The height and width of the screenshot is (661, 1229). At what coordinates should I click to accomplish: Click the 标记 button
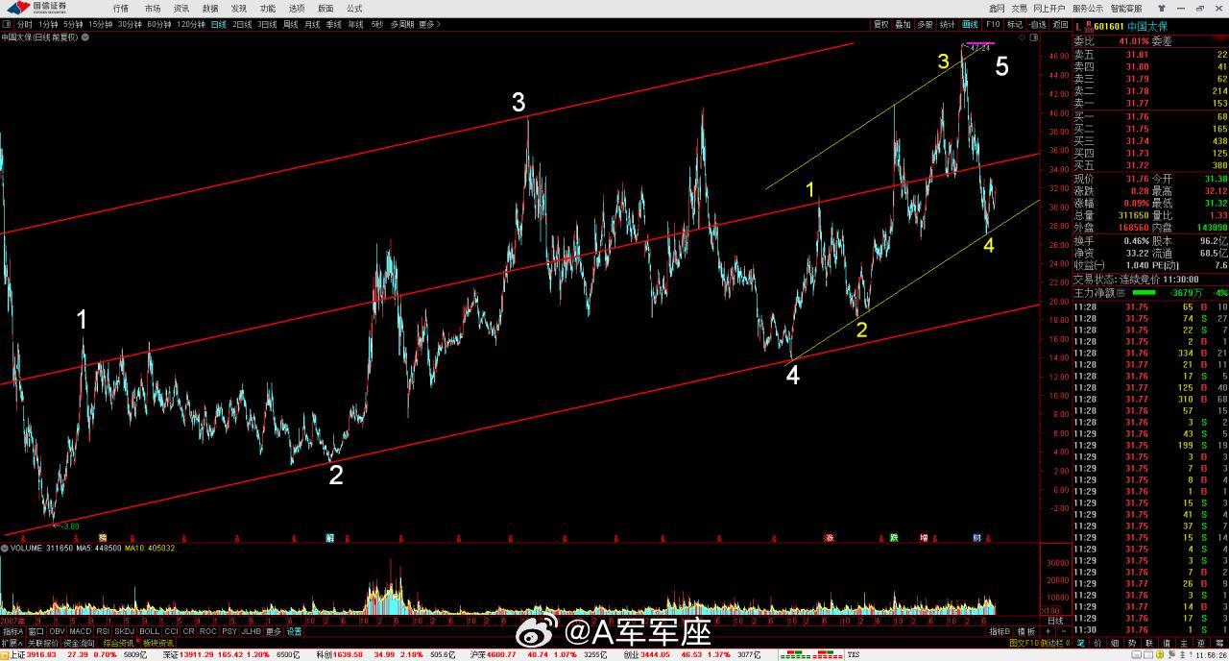[1015, 24]
